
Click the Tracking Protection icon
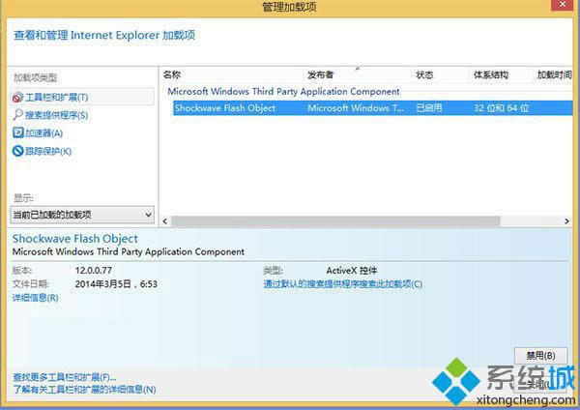[17, 151]
